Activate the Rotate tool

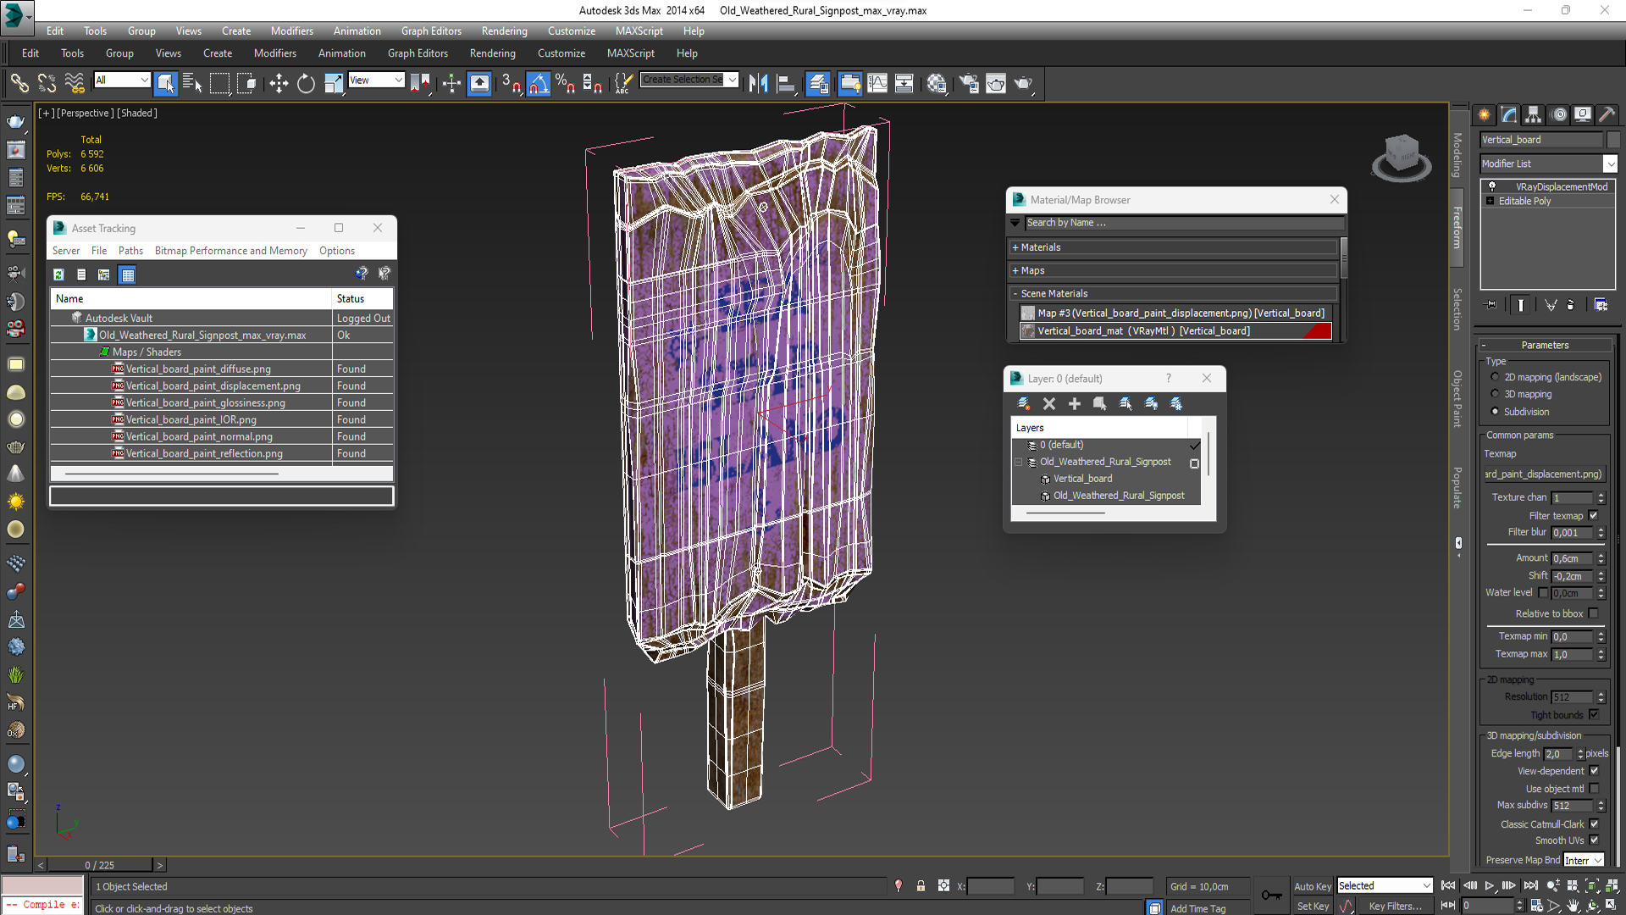[x=306, y=83]
